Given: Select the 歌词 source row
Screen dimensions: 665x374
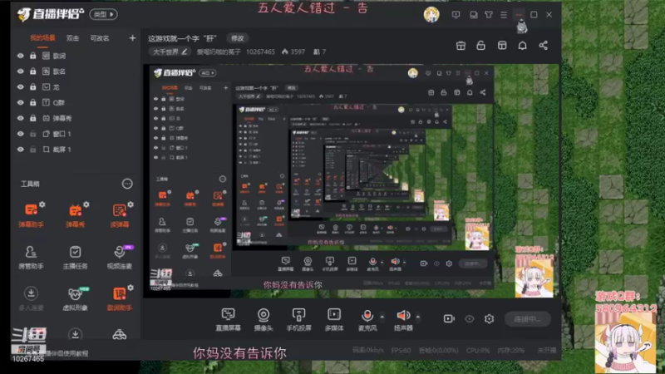Looking at the screenshot, I should (x=76, y=56).
